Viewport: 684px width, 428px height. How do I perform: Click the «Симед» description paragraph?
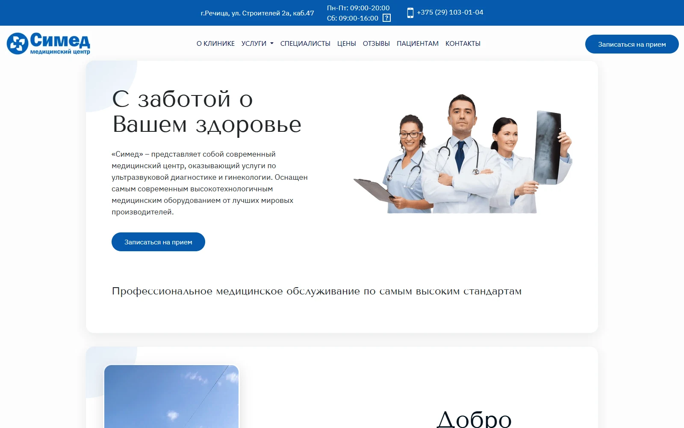[x=209, y=183]
